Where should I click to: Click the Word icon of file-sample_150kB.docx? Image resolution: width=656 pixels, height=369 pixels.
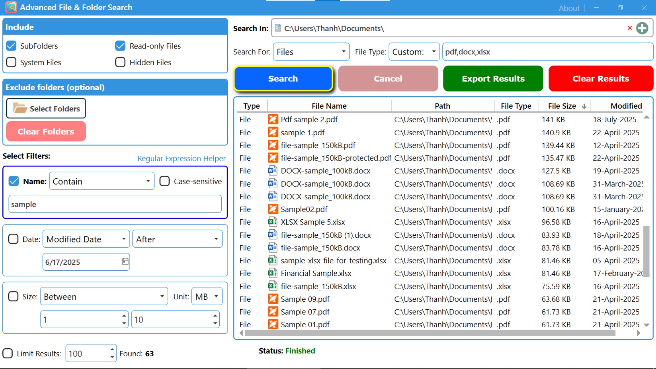[x=273, y=248]
